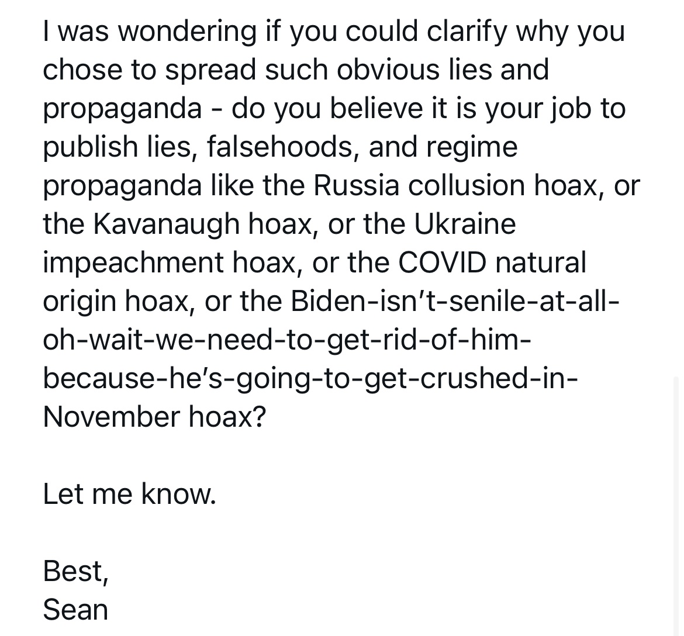Click the word 'regime' in the message

472,147
